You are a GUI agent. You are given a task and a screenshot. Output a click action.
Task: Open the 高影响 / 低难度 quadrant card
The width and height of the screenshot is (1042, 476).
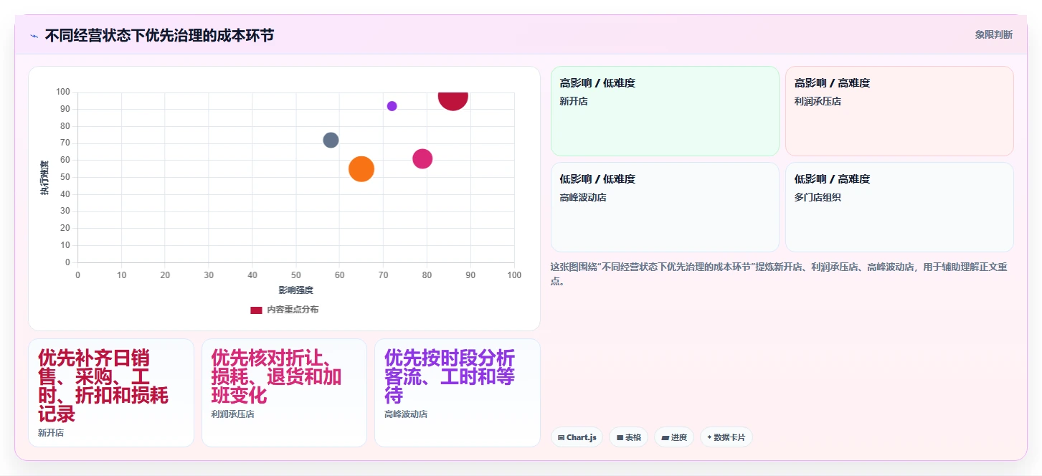(x=665, y=111)
